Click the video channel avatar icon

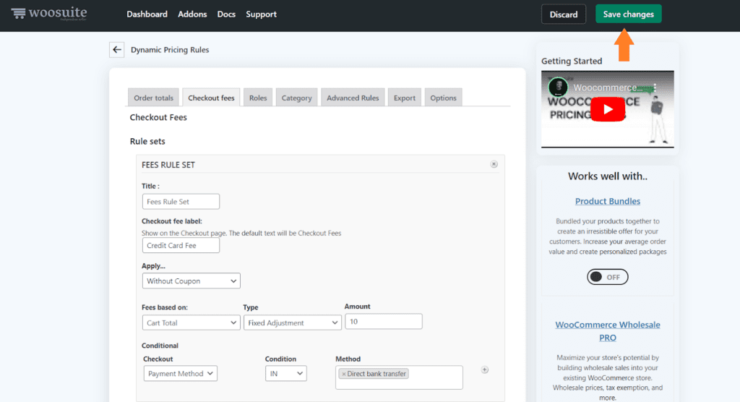pos(558,87)
